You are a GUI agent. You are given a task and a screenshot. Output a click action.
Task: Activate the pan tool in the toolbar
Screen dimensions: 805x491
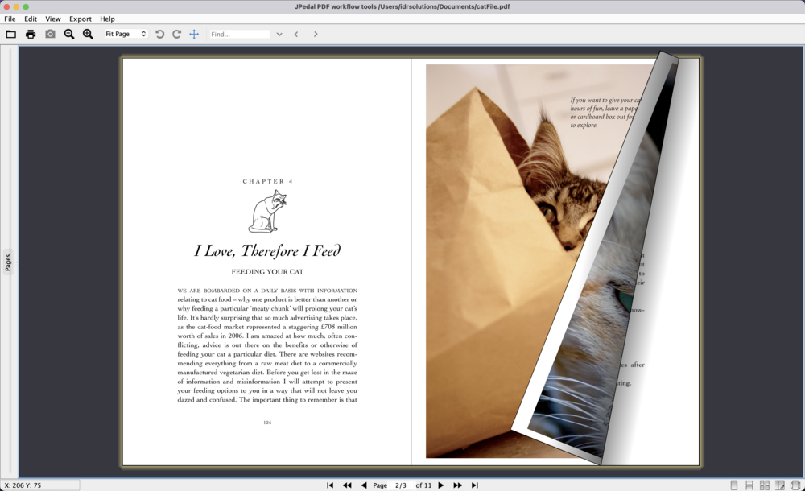193,34
